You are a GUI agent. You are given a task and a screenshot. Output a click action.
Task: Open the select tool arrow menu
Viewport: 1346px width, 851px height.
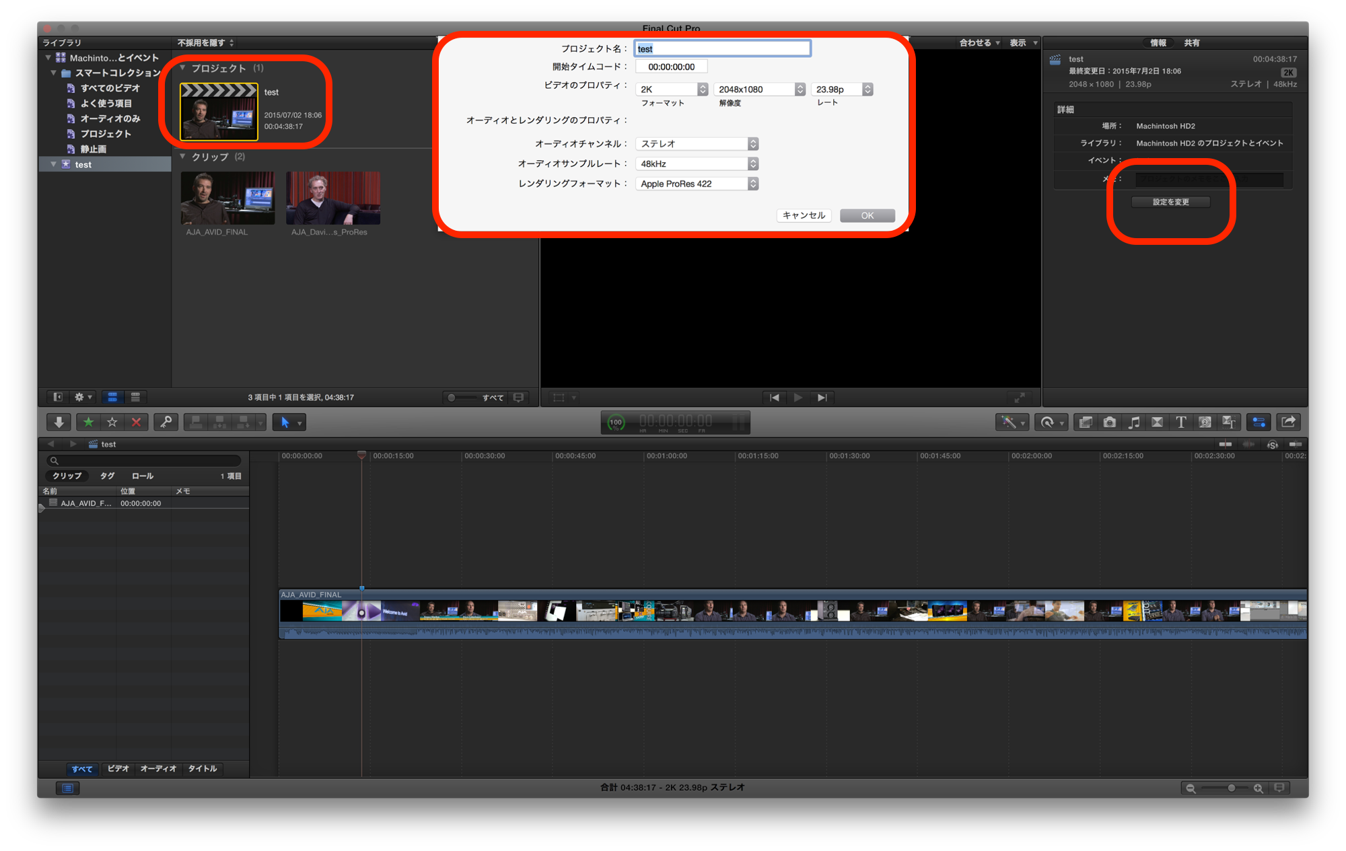click(289, 422)
